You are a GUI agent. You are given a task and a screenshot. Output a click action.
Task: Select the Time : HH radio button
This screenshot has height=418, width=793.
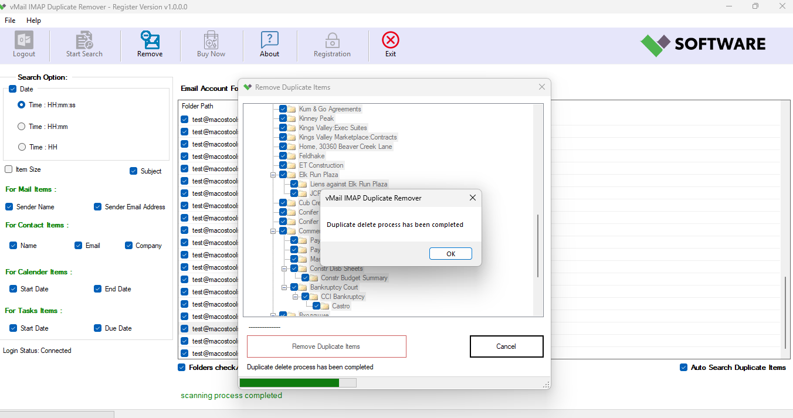tap(22, 147)
